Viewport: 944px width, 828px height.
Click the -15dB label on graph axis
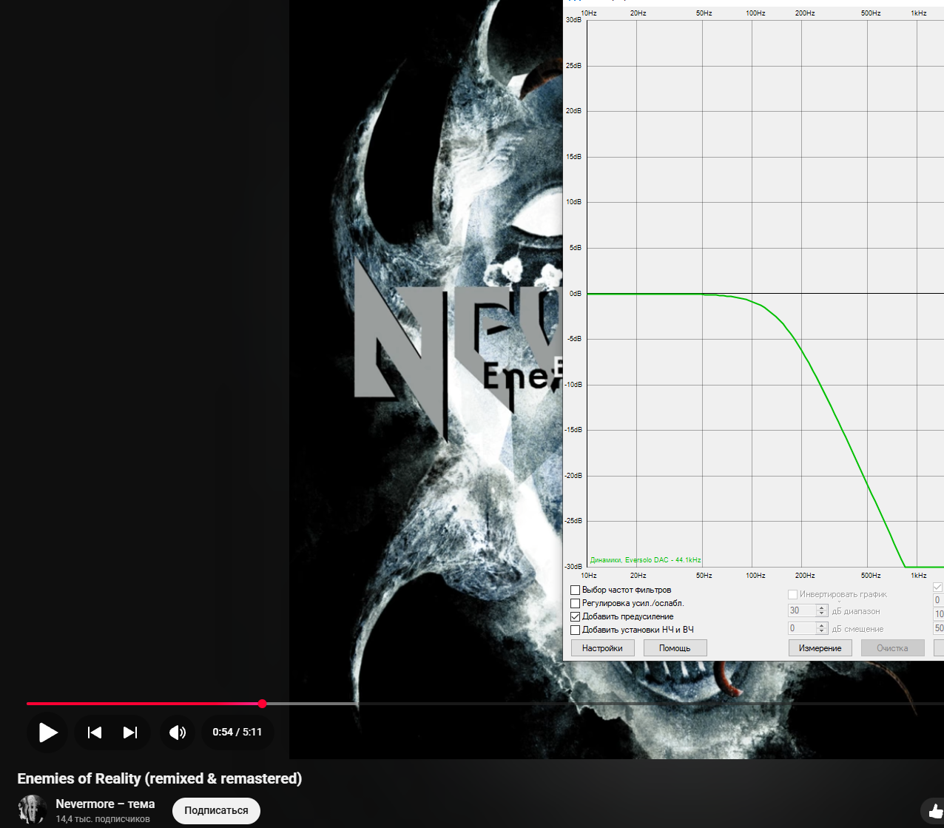pyautogui.click(x=574, y=430)
